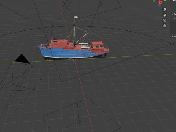Image resolution: width=176 pixels, height=132 pixels.
Task: Select the light object left of the mast
Action: pyautogui.click(x=51, y=26)
